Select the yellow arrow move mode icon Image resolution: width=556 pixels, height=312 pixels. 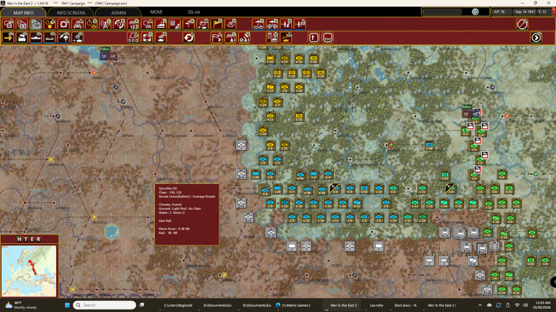[8, 37]
